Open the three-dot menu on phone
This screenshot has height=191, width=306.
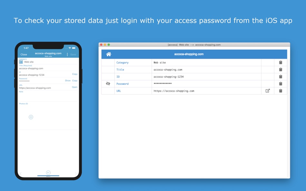67,55
